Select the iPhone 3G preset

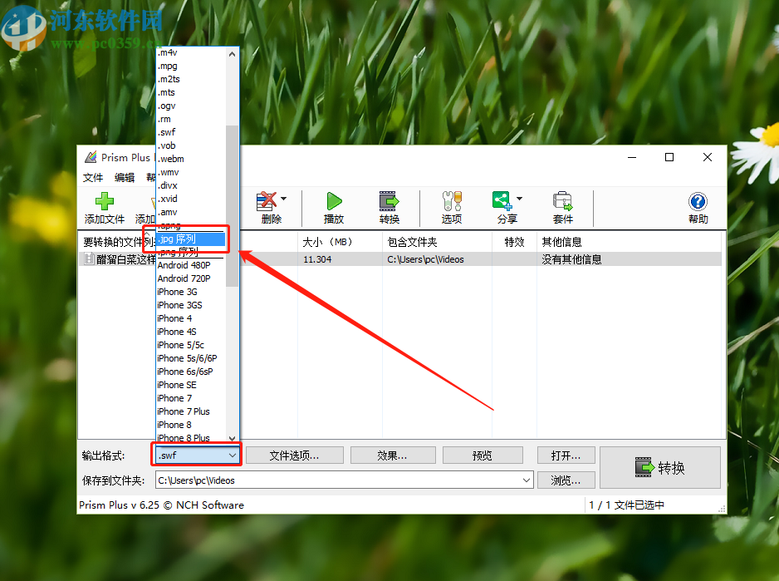[x=191, y=292]
